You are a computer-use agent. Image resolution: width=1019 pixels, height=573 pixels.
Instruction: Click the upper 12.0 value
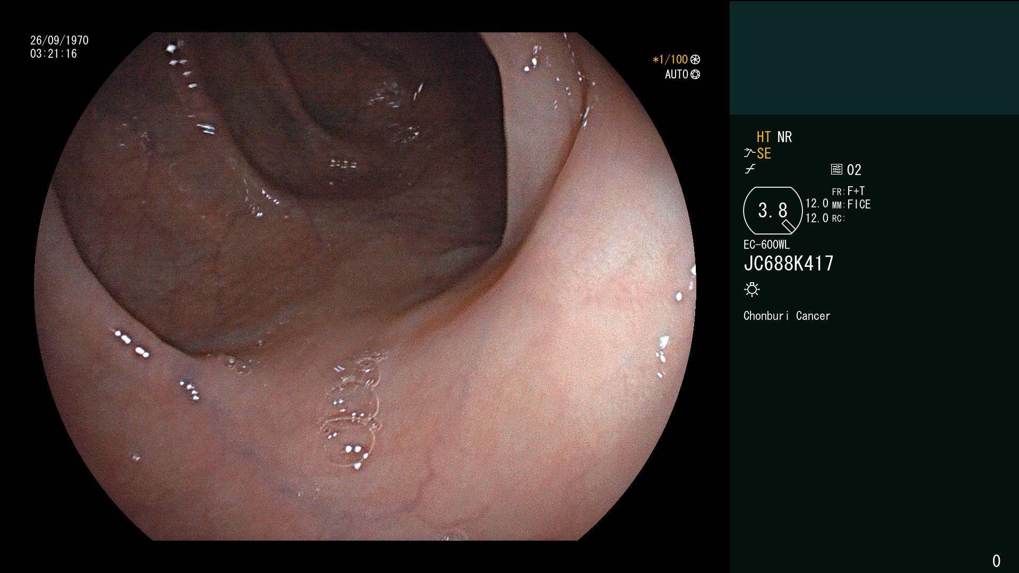pos(817,204)
